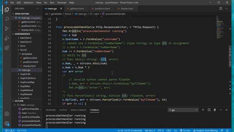Screen dimensions: 234x132
Task: Open Explorer views and more actions ellipsis
Action: click(x=37, y=8)
